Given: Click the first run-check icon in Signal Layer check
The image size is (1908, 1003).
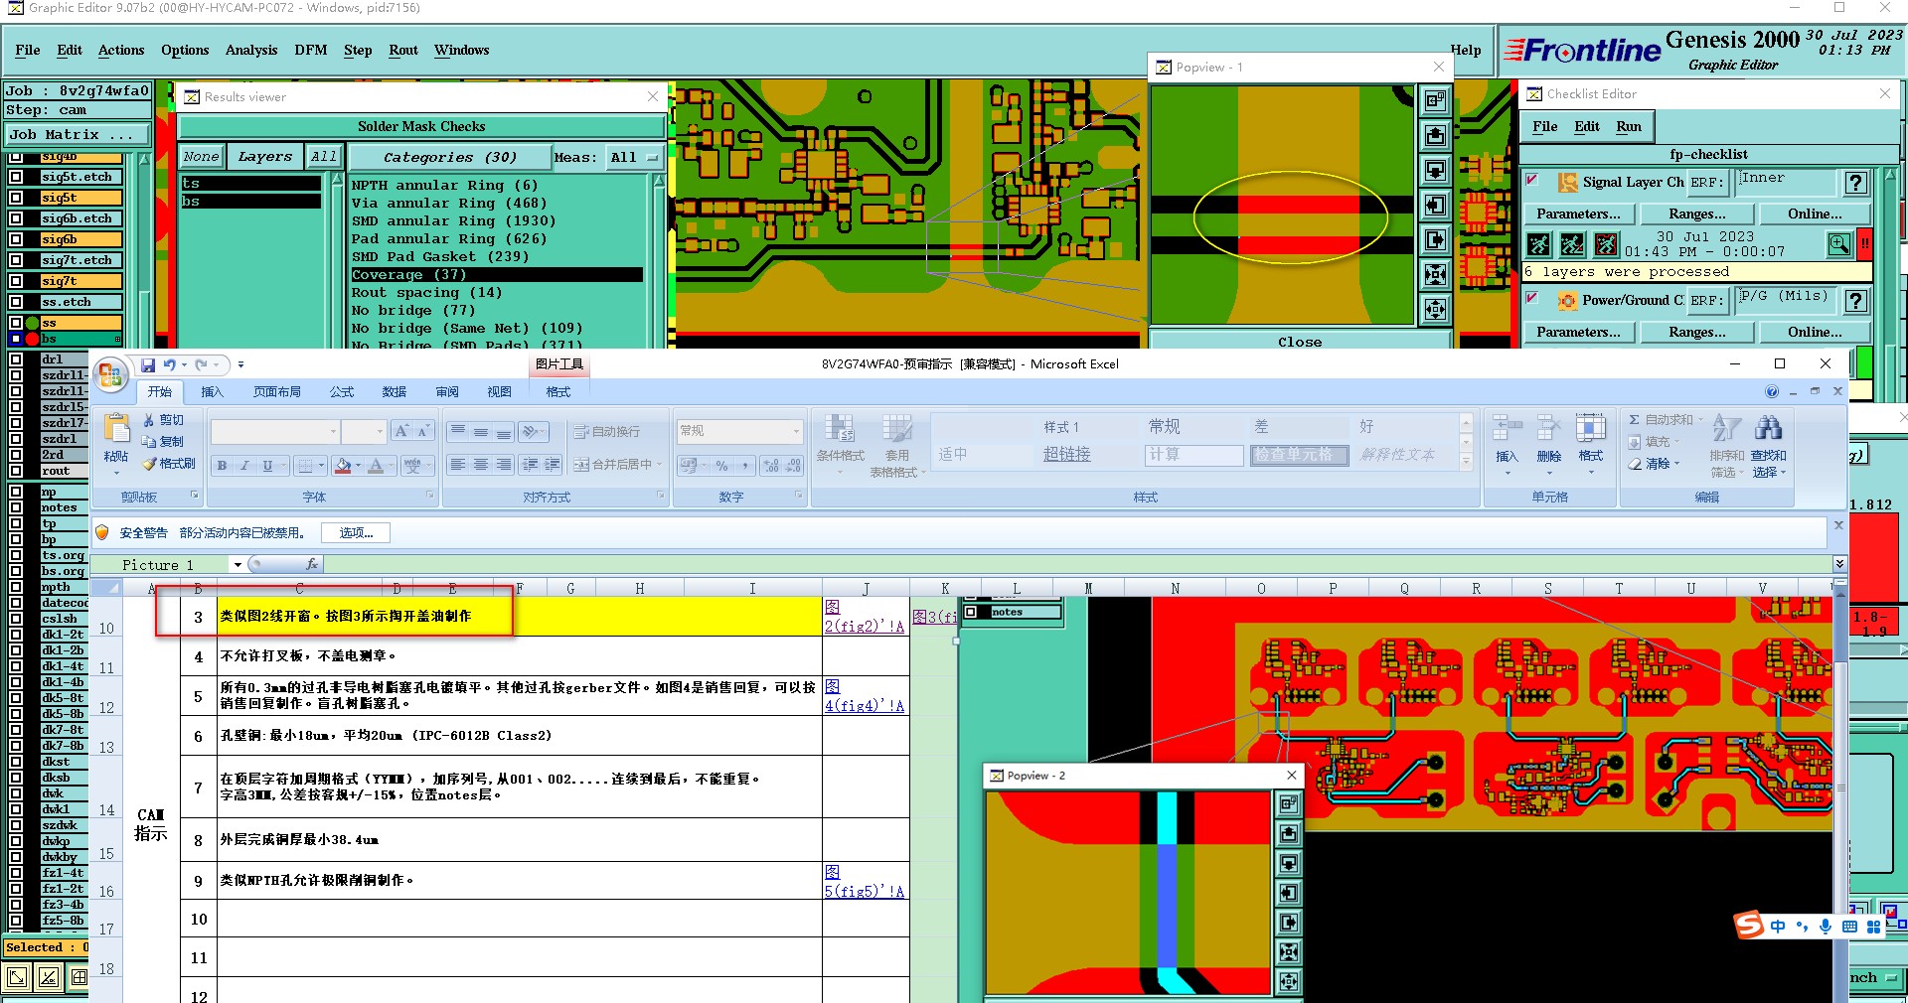Looking at the screenshot, I should 1538,244.
